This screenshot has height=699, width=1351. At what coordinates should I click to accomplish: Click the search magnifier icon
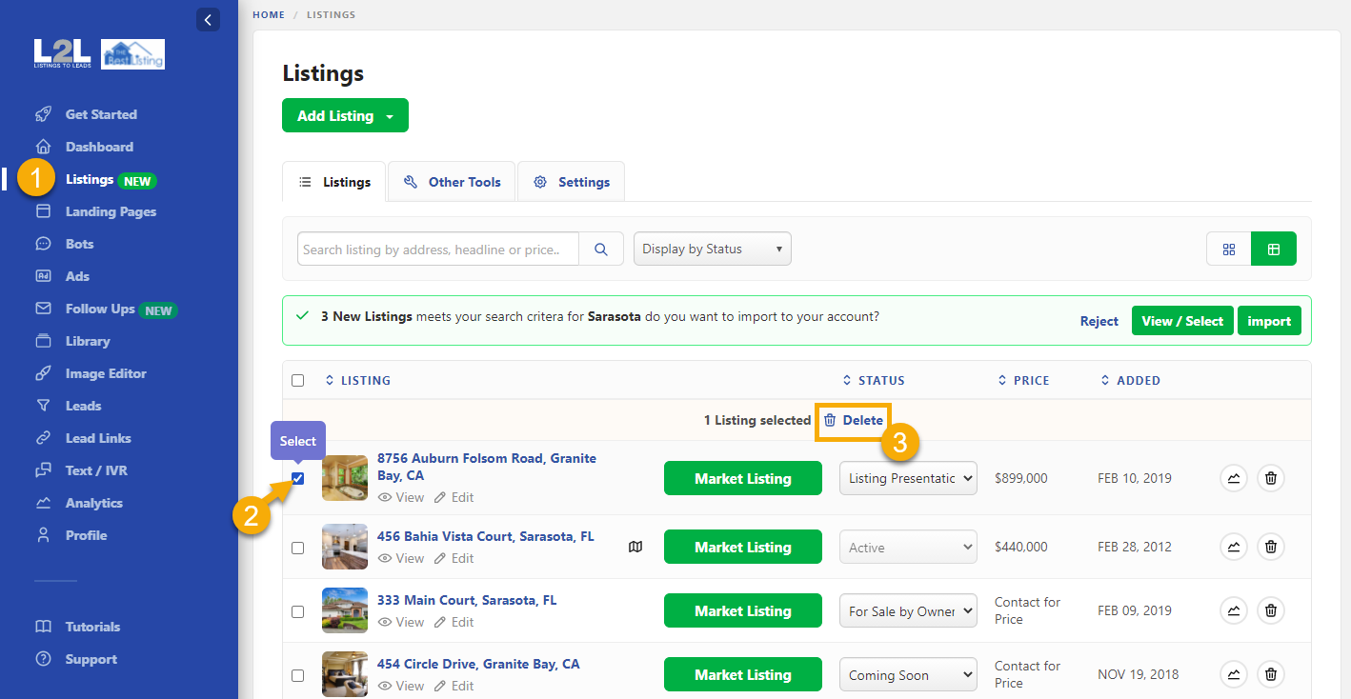[601, 249]
